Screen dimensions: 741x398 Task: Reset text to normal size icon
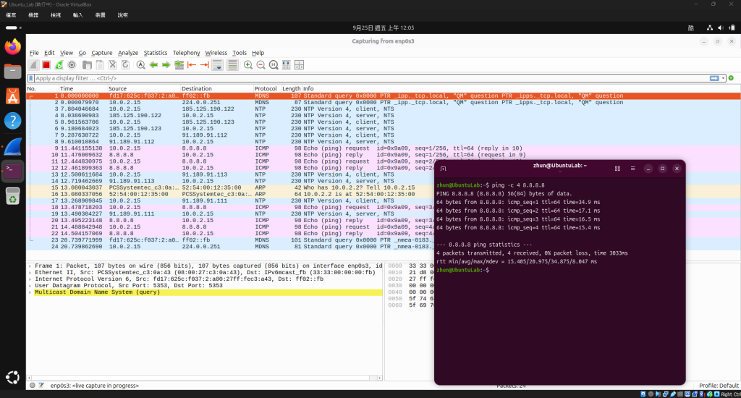click(274, 64)
